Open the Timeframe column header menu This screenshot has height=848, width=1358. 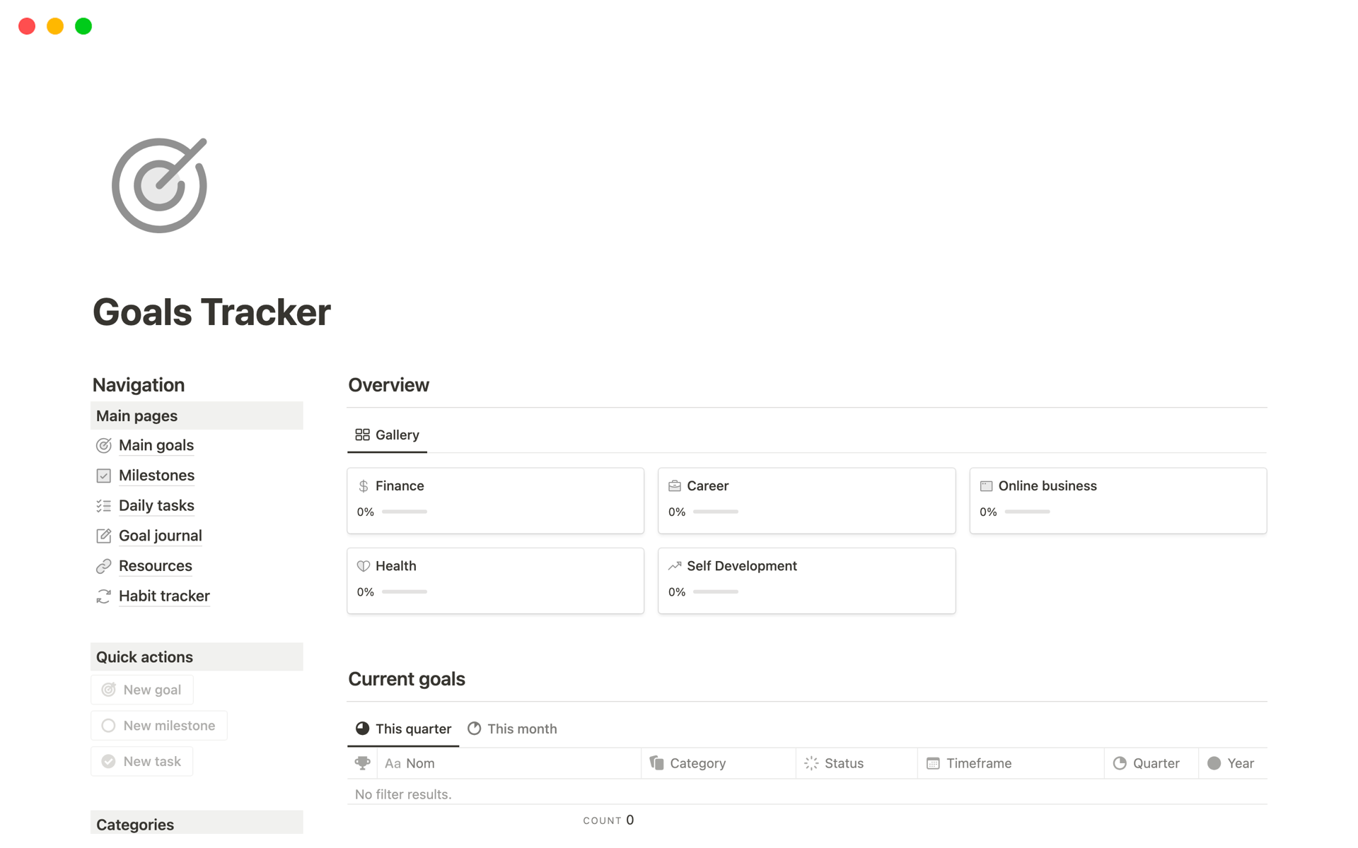click(x=978, y=763)
